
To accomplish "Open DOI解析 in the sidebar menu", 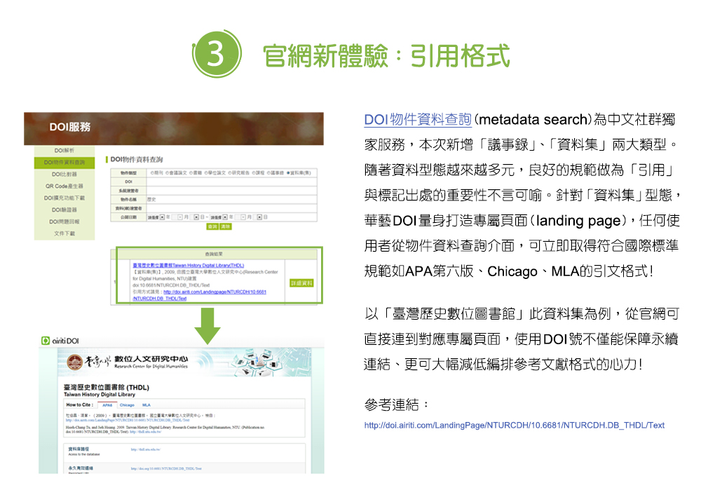I will (x=64, y=151).
